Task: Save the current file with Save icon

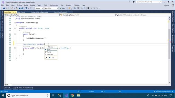Action: (x=19, y=8)
